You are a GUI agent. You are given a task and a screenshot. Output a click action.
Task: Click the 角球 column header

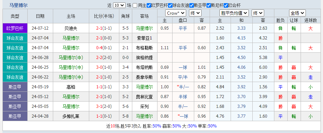tap(126, 16)
